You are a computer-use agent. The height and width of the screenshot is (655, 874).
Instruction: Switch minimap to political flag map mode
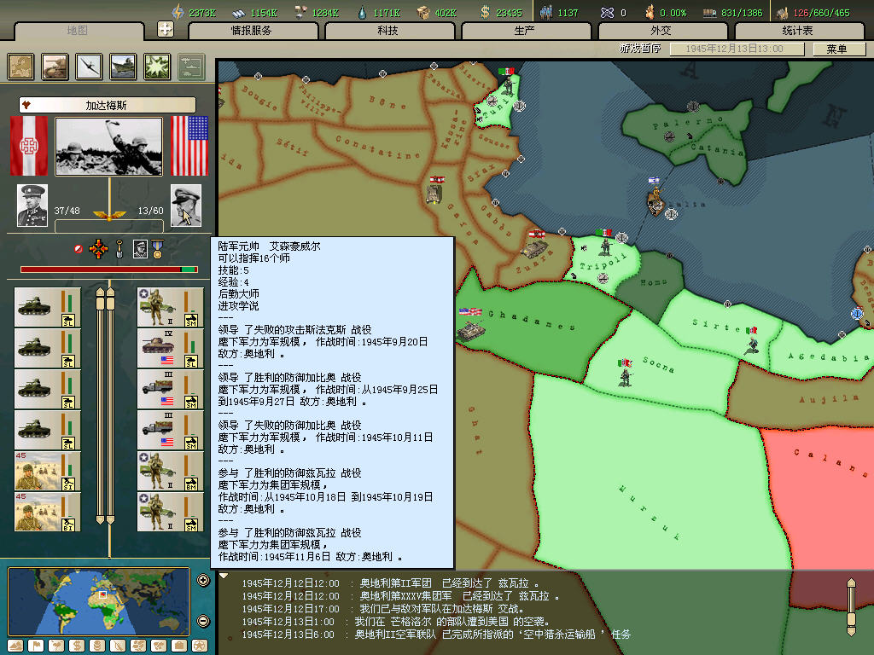36,645
